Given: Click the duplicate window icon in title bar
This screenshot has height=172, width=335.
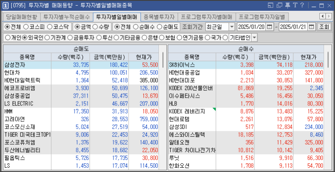Looking at the screenshot, I should point(279,6).
